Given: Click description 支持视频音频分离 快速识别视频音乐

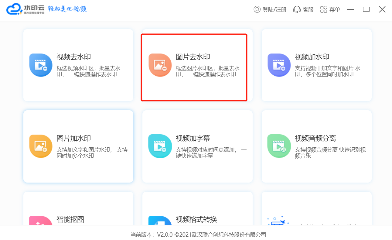Looking at the screenshot, I should pyautogui.click(x=330, y=153).
